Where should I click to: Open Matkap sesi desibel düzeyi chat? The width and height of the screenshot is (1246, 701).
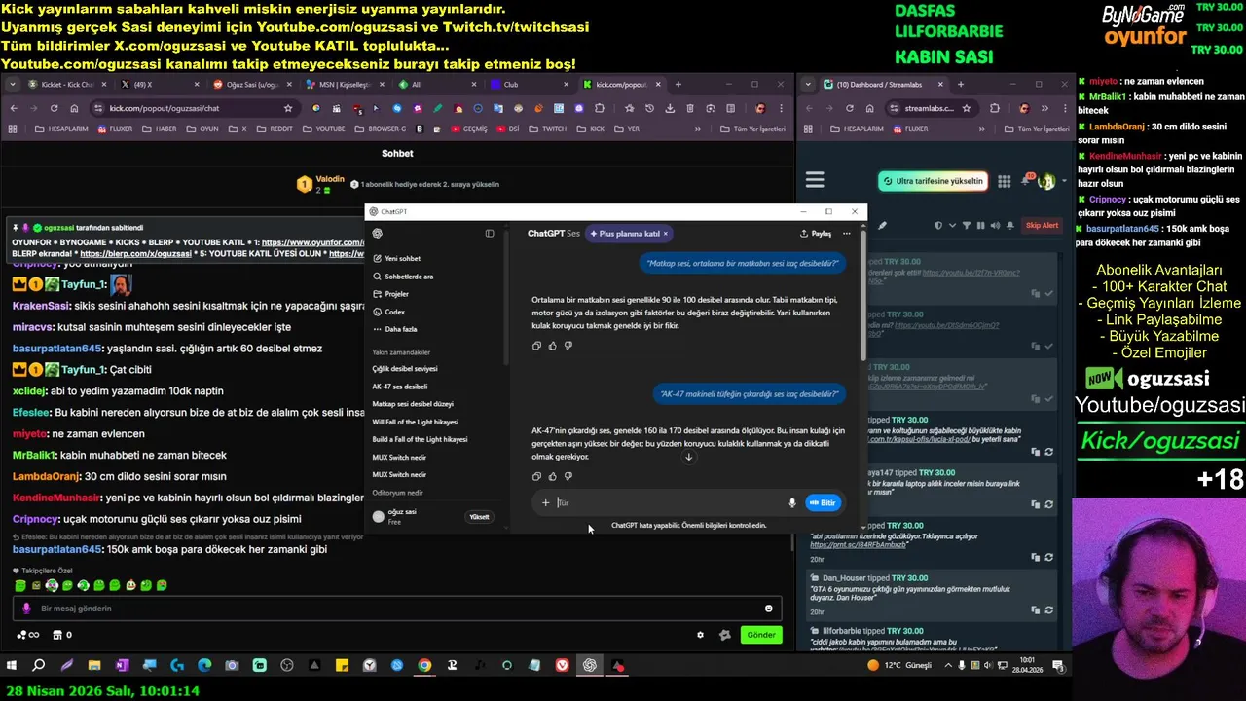tap(413, 404)
